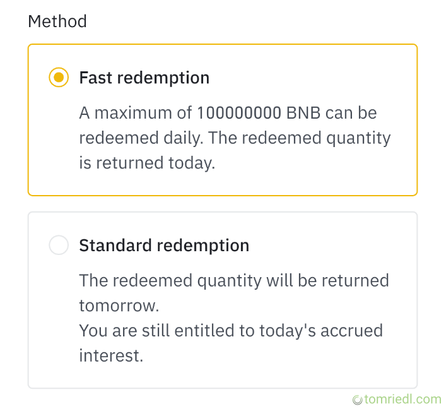Click the word "BNB" in the description

point(305,114)
